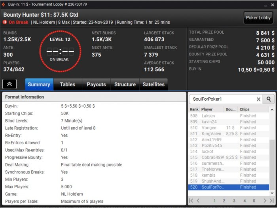This screenshot has width=277, height=208.
Task: Click the Level 12 break timer circle
Action: pyautogui.click(x=60, y=51)
